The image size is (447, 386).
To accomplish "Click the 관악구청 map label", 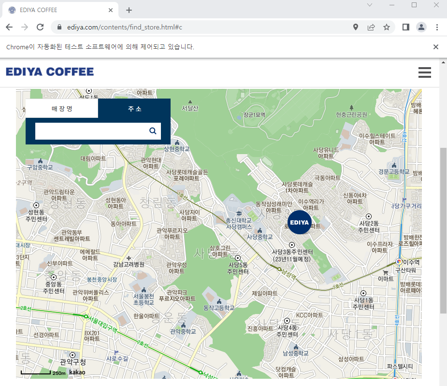I will [x=72, y=362].
